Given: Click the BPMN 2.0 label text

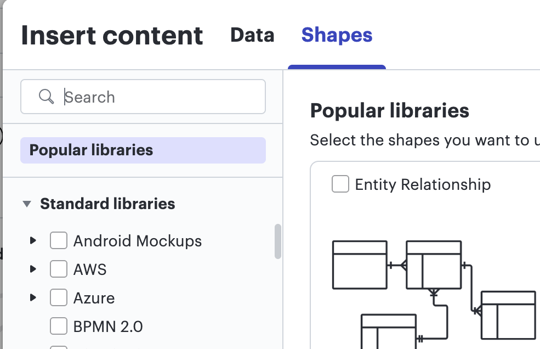Looking at the screenshot, I should [108, 327].
